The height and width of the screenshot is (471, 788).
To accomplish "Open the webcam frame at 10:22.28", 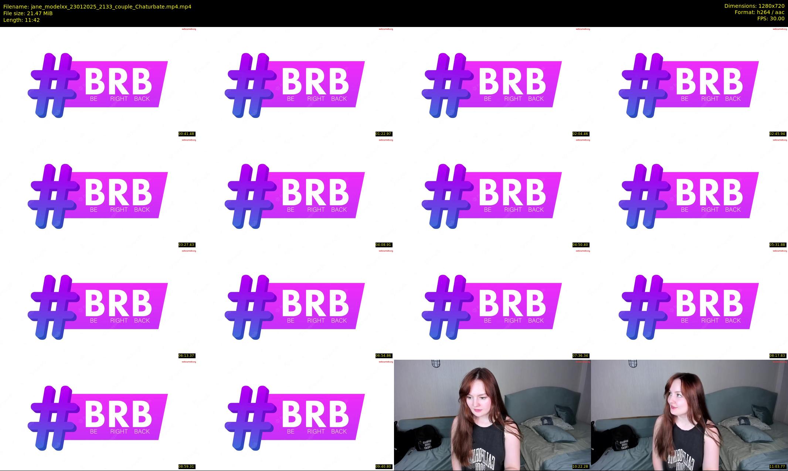I will [x=492, y=415].
